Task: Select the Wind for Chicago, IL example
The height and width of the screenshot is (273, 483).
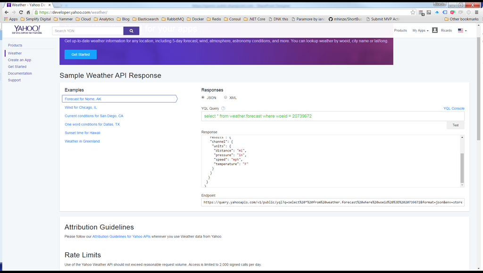Action: [81, 107]
